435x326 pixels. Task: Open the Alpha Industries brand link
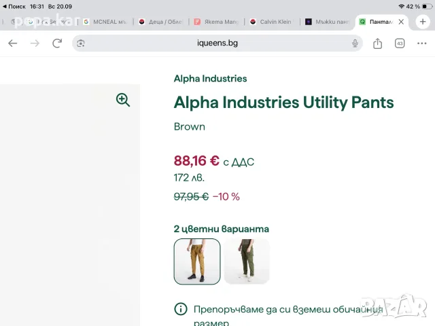[210, 79]
